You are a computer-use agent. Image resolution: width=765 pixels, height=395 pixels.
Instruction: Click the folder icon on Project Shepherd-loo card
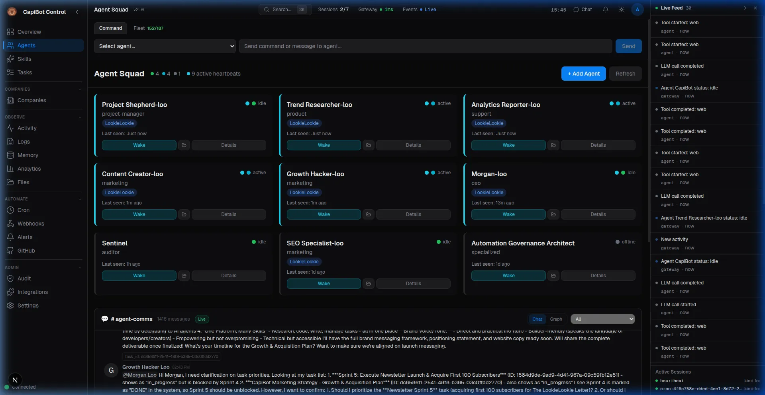(184, 145)
